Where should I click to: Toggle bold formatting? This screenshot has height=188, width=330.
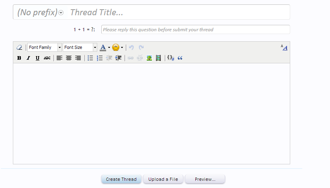pos(19,58)
